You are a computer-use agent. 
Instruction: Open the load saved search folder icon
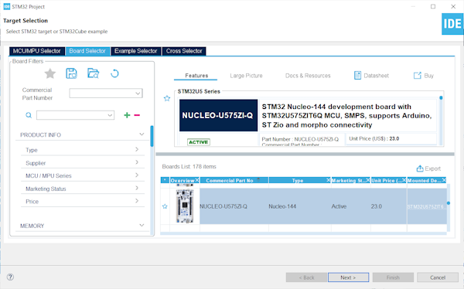(x=93, y=73)
